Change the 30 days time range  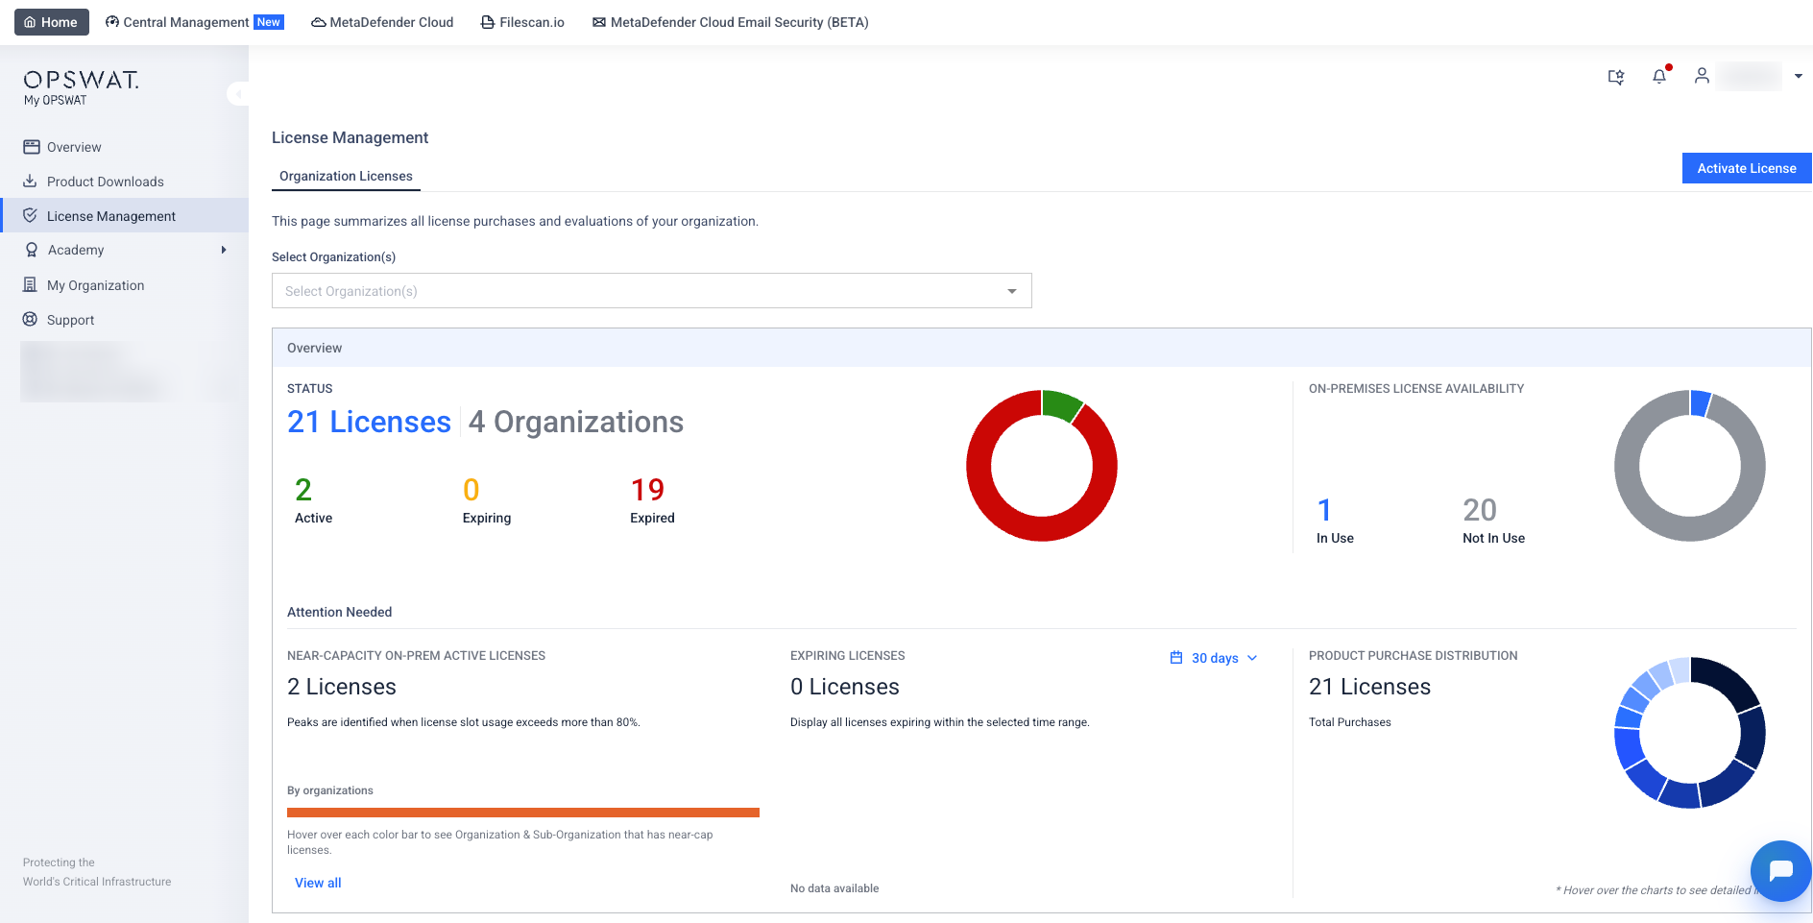coord(1214,658)
